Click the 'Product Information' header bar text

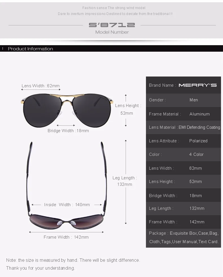pos(30,49)
